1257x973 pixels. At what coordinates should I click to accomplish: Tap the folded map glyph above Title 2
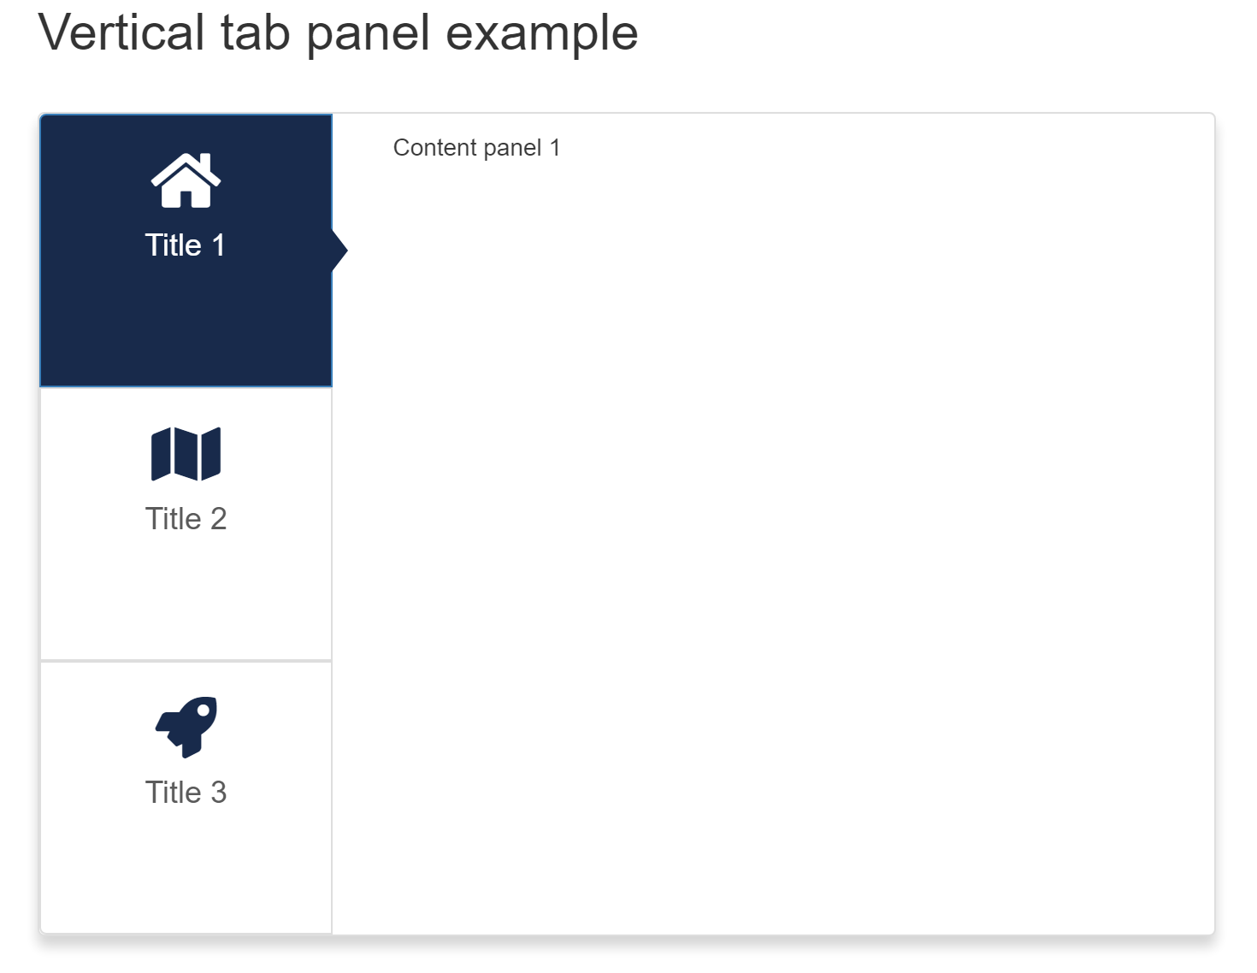tap(186, 454)
